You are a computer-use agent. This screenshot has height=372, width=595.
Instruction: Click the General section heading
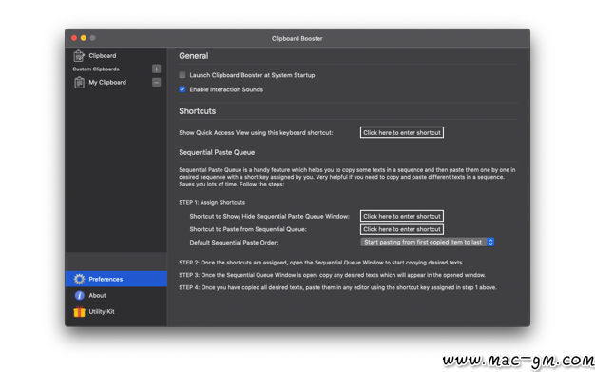(194, 56)
